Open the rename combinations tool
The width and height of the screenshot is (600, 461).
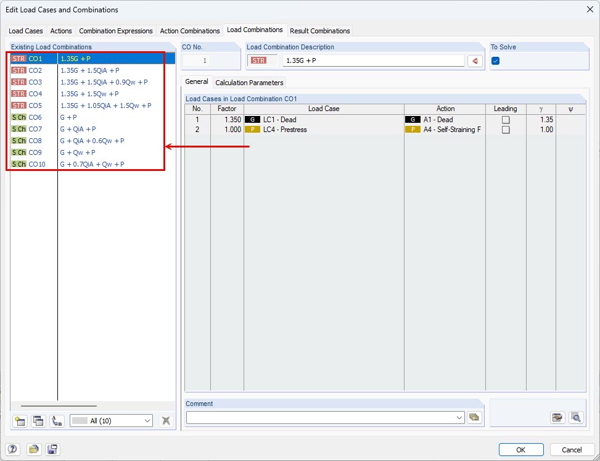click(57, 421)
